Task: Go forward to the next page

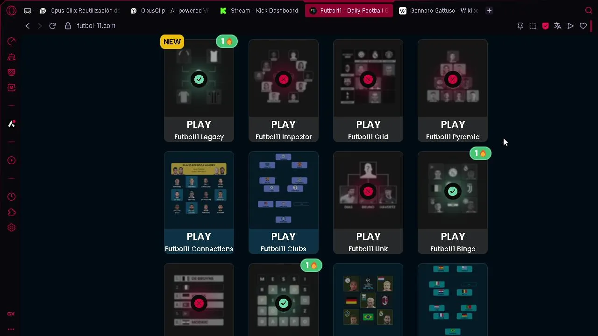Action: (40, 26)
